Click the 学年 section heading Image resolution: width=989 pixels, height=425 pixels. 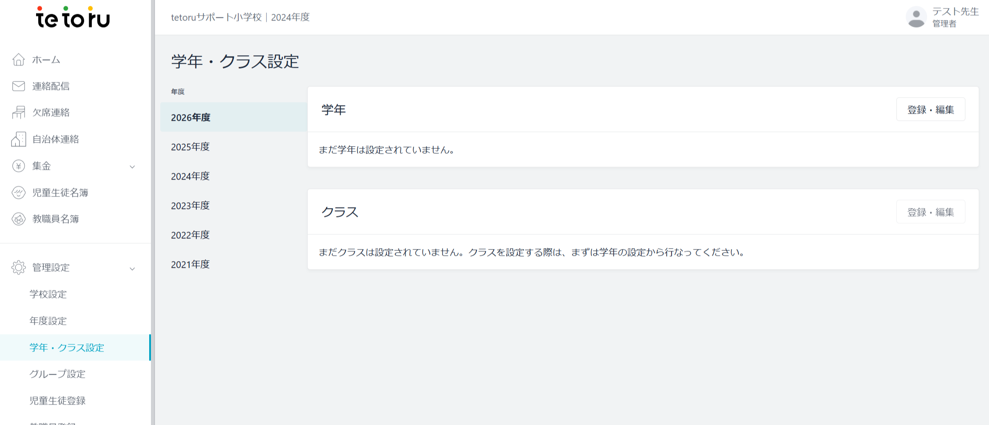[x=334, y=110]
